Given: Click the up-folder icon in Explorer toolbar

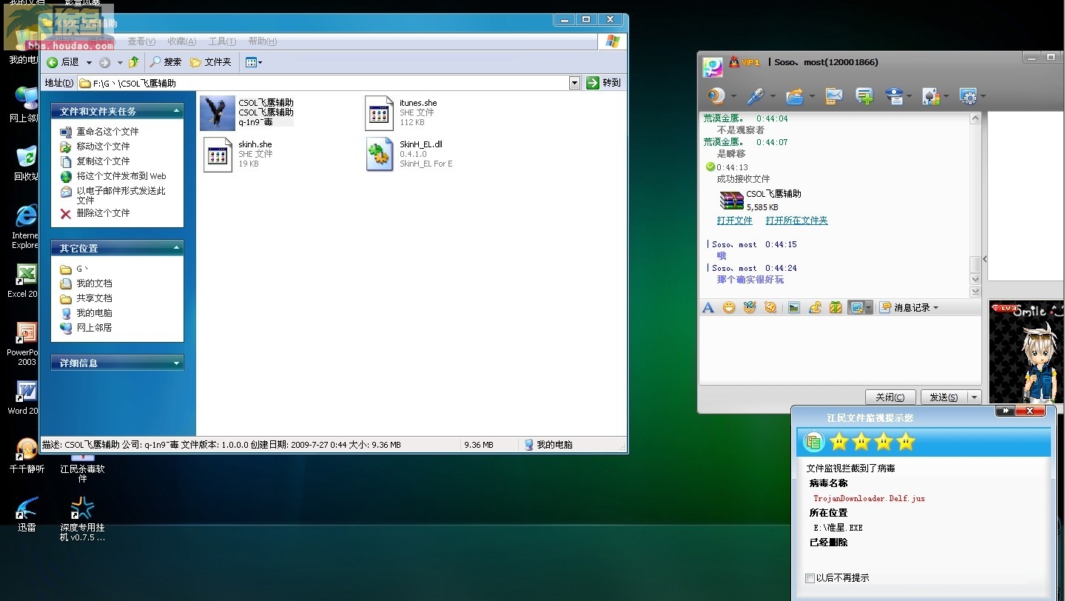Looking at the screenshot, I should [134, 62].
